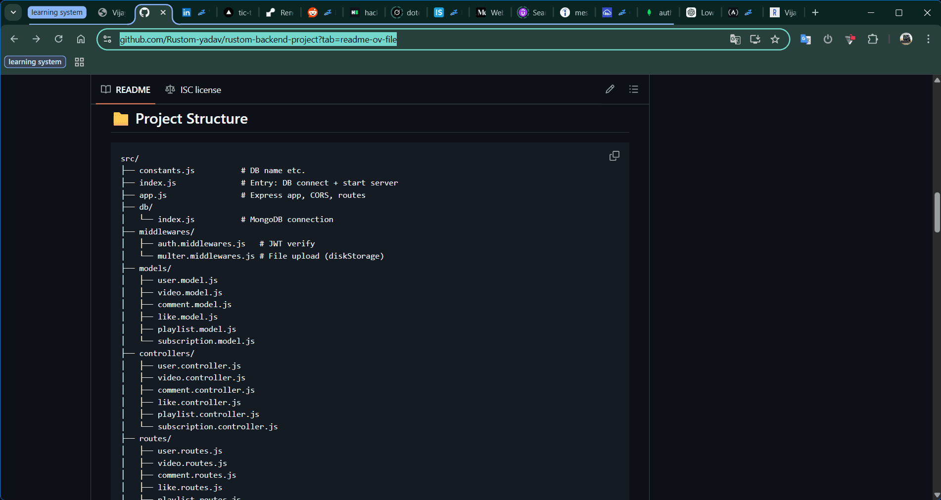Click the install app icon in address bar
Image resolution: width=941 pixels, height=500 pixels.
pyautogui.click(x=755, y=39)
